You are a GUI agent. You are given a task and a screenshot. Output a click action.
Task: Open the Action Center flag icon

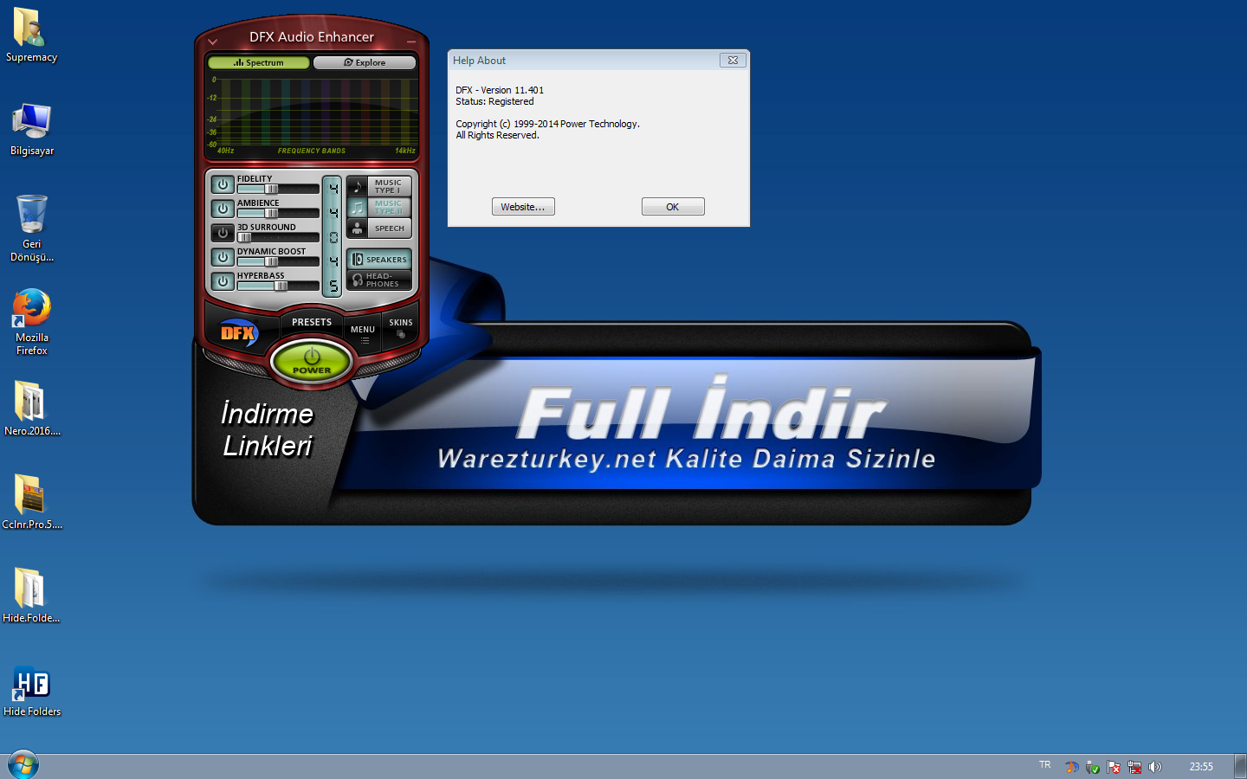[1114, 767]
